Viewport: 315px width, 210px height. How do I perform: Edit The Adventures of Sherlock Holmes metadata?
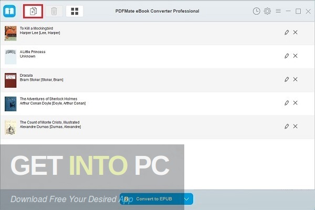click(x=287, y=103)
